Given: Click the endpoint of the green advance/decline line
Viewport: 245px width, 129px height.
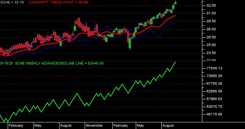Looking at the screenshot, I should [175, 62].
